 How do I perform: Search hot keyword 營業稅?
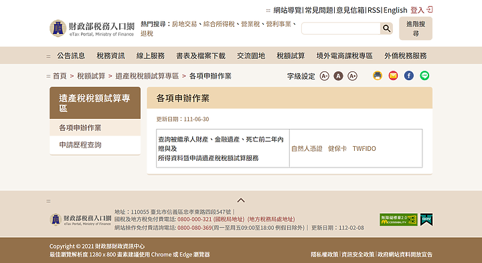tap(250, 24)
